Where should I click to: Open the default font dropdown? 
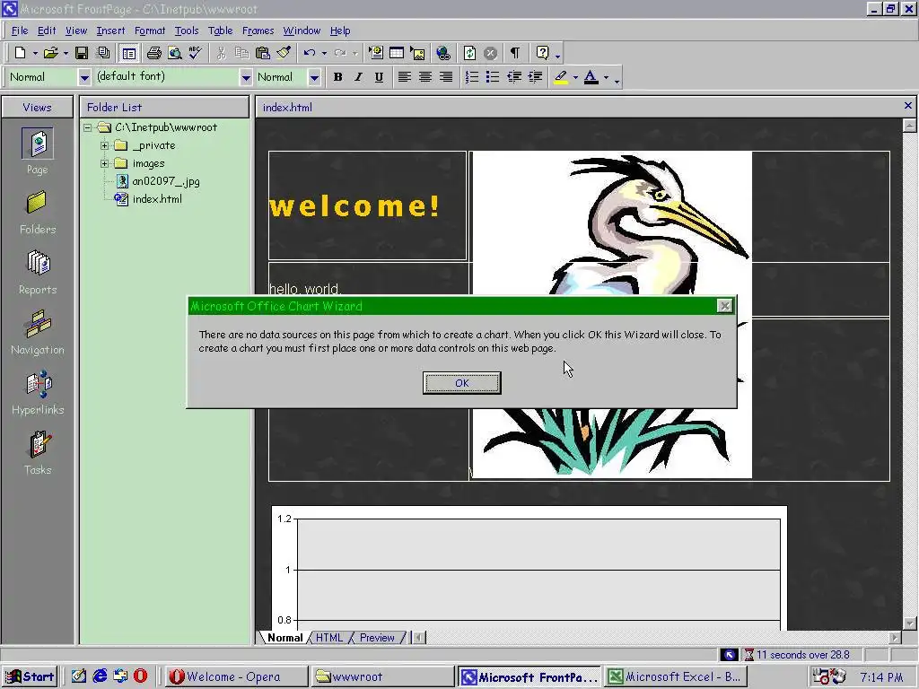(246, 77)
